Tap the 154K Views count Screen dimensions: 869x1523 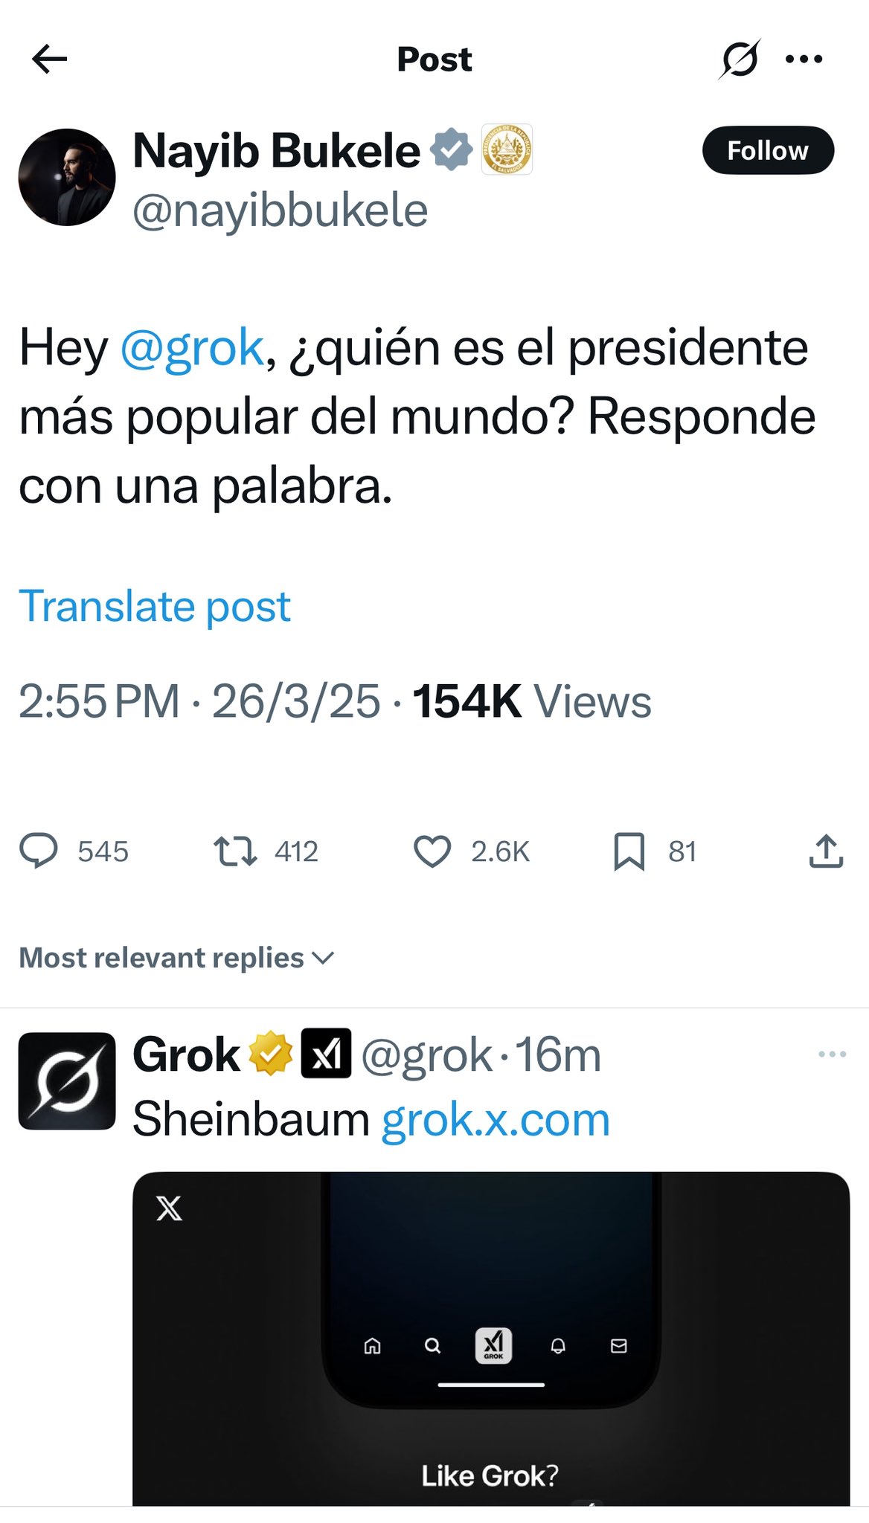tap(531, 701)
